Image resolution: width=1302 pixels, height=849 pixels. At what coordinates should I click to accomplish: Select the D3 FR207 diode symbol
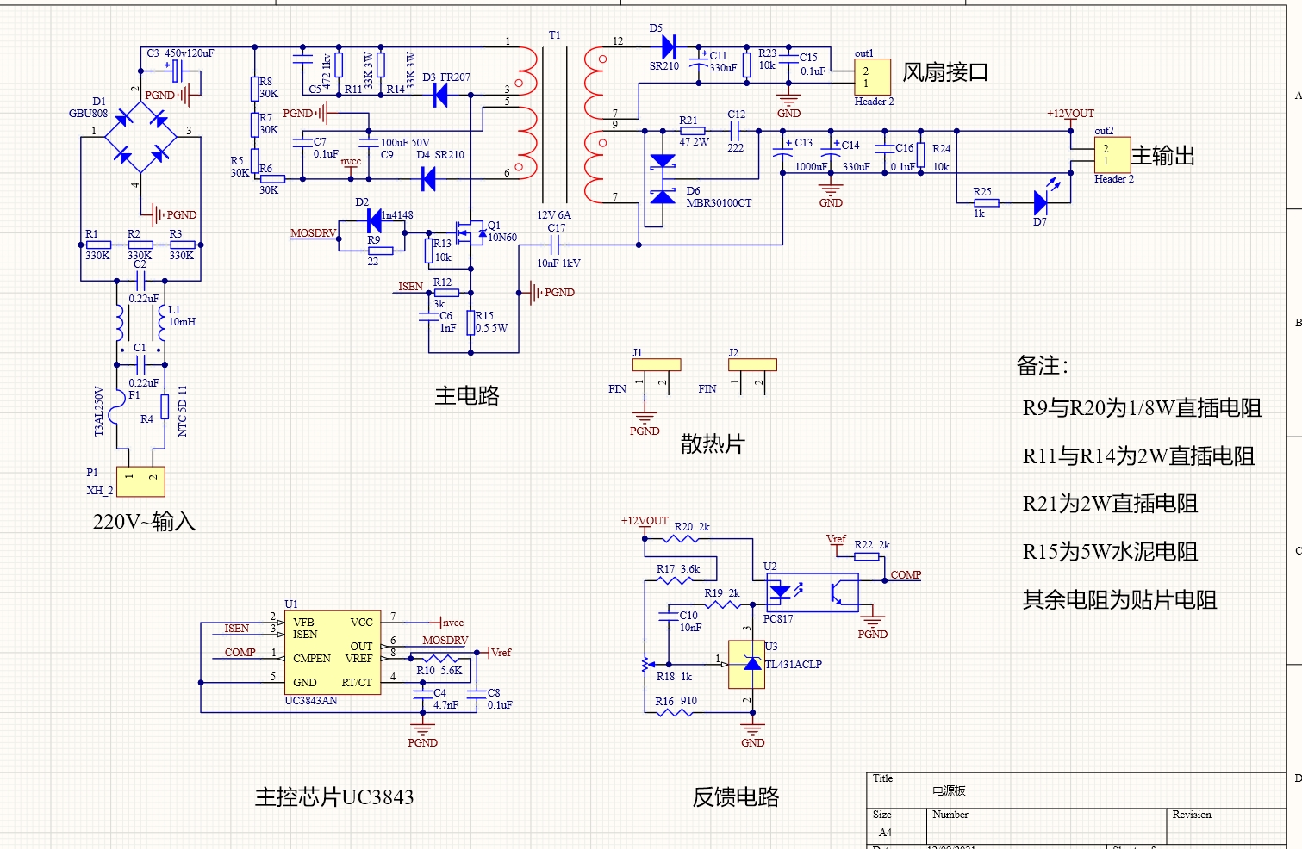click(x=440, y=95)
